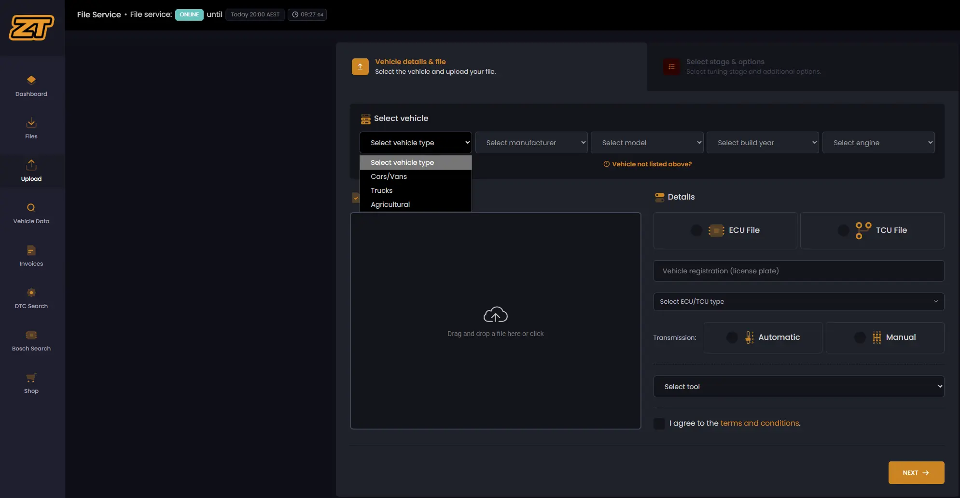Choose Manual transmission radio
Image resolution: width=960 pixels, height=498 pixels.
(x=860, y=337)
